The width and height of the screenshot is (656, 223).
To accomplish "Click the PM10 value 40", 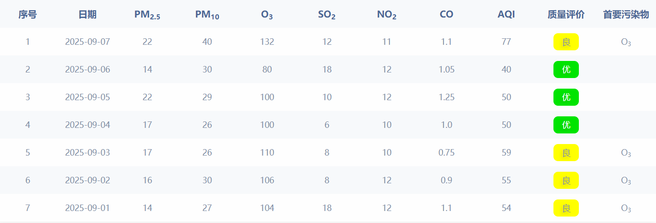I will 207,42.
